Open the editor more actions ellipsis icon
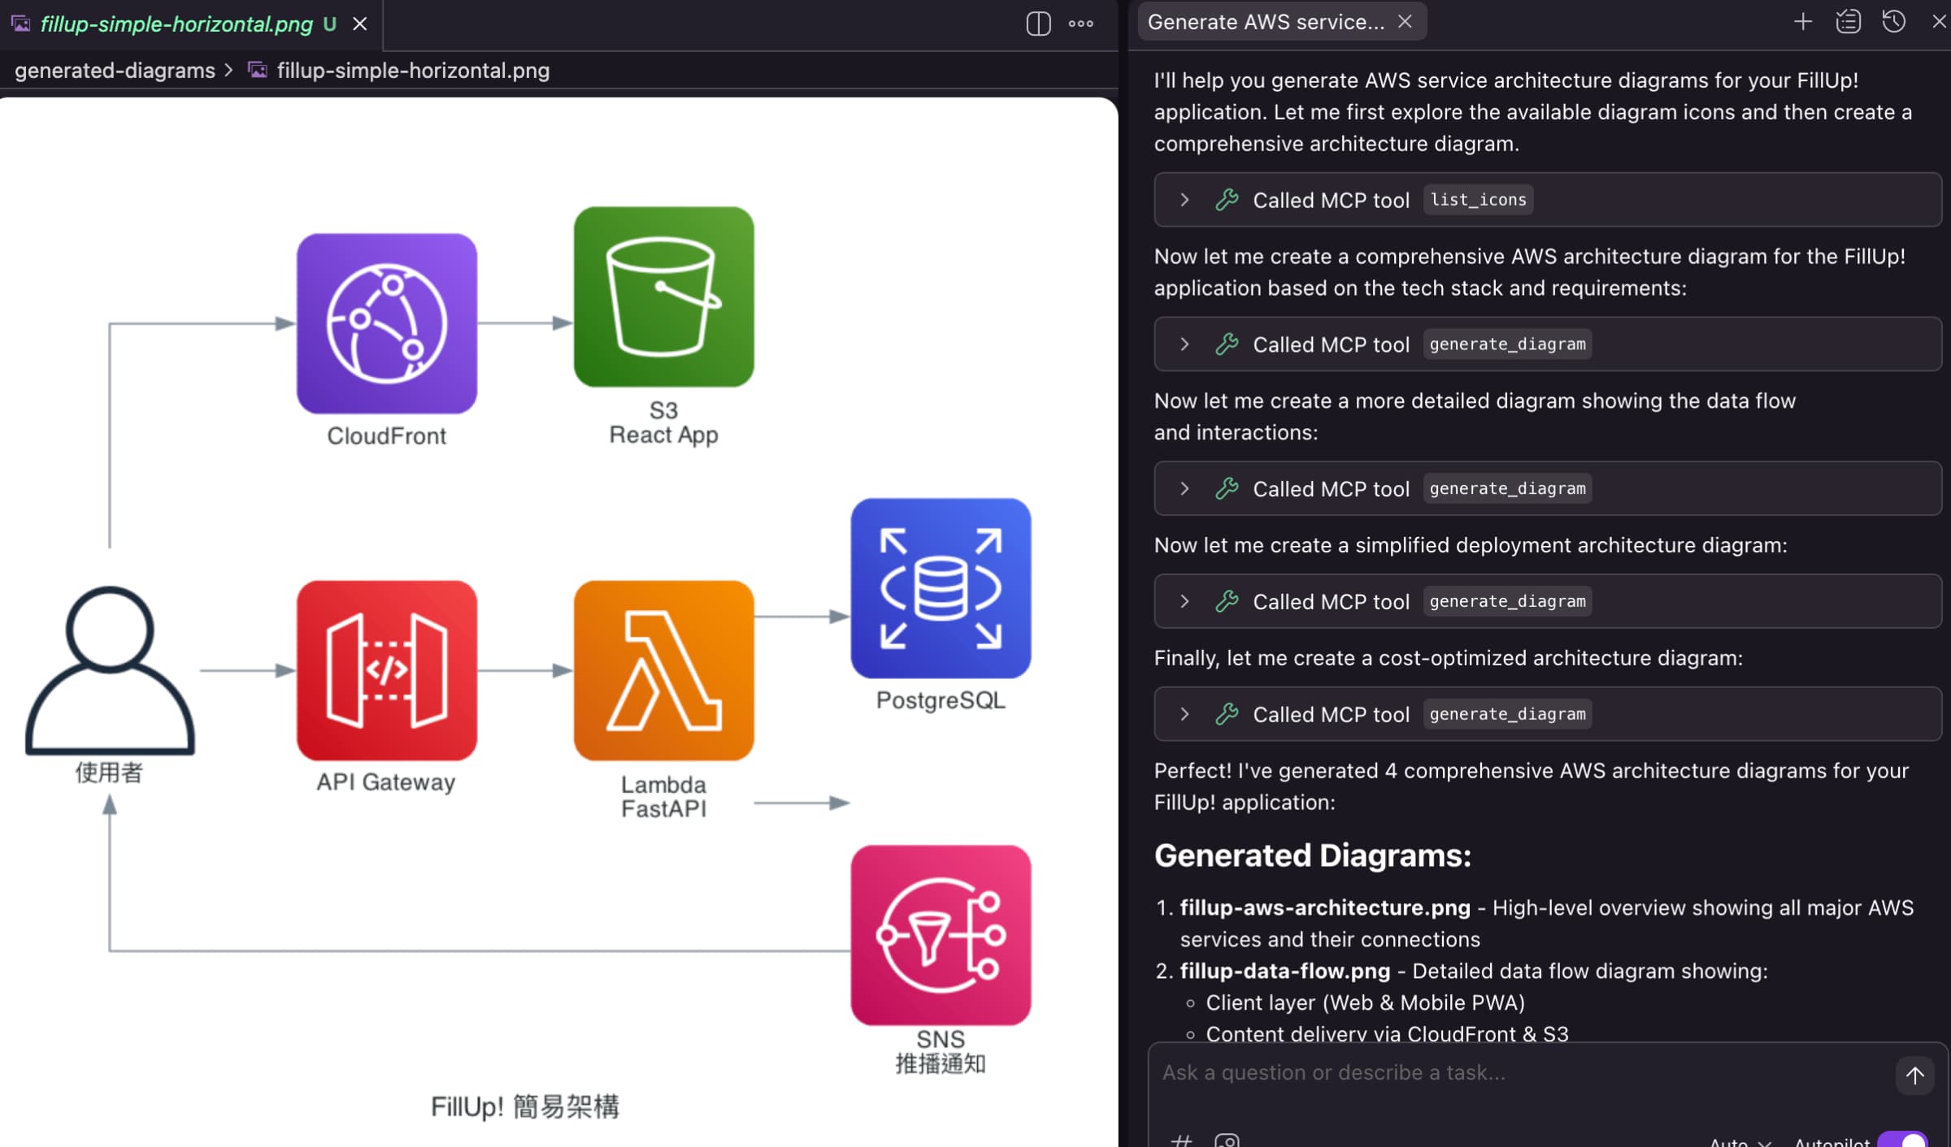1951x1147 pixels. pyautogui.click(x=1081, y=24)
